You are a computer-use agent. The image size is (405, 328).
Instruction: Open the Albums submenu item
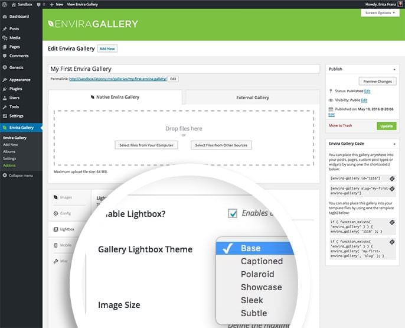pyautogui.click(x=9, y=152)
